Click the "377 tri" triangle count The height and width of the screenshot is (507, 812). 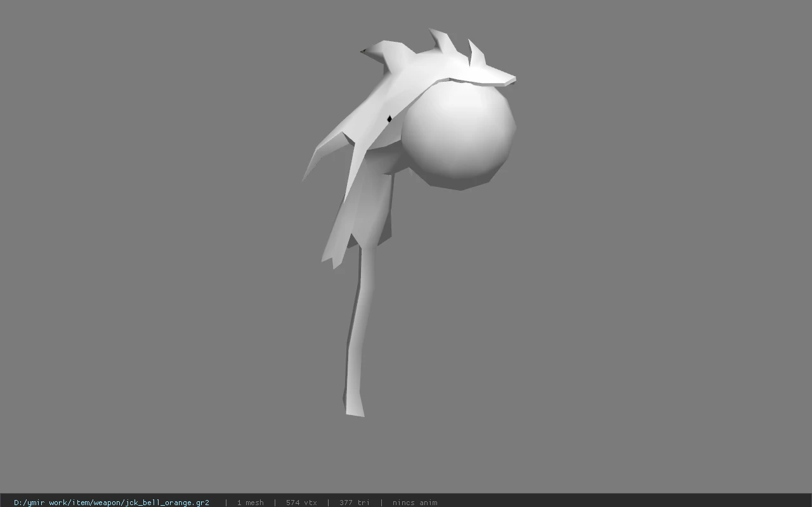(x=355, y=503)
